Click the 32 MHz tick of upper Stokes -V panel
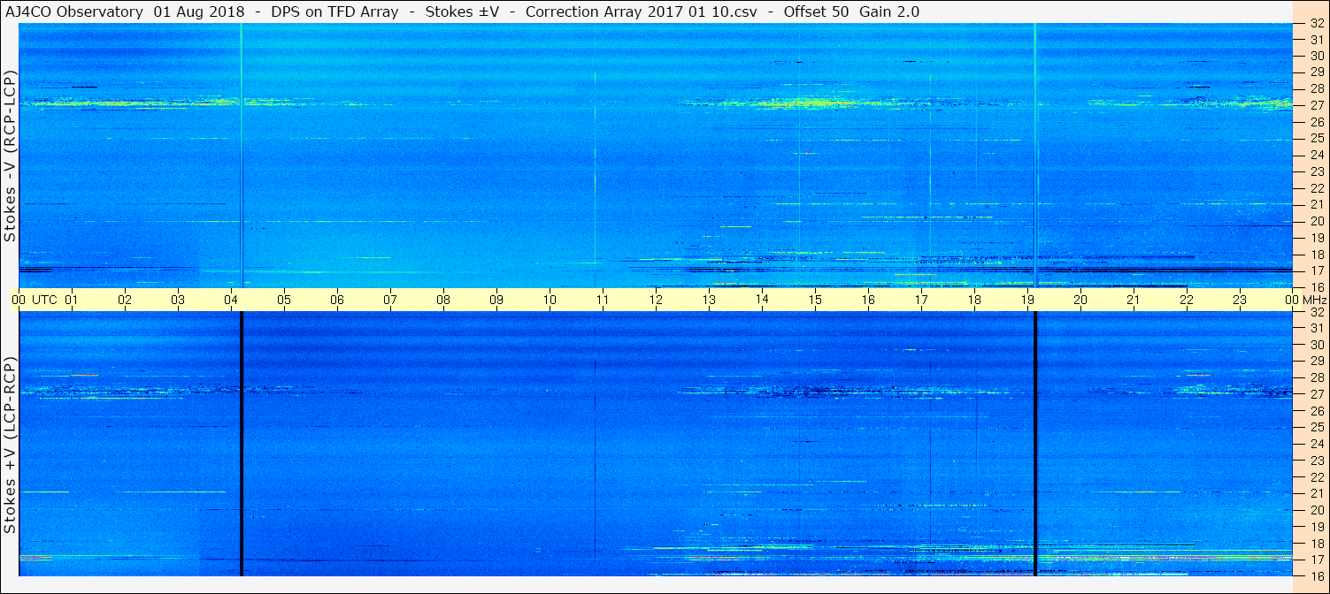 pyautogui.click(x=1316, y=24)
